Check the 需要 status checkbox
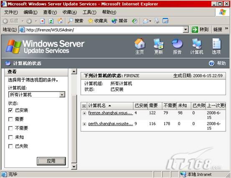The width and height of the screenshot is (231, 178). [10, 119]
